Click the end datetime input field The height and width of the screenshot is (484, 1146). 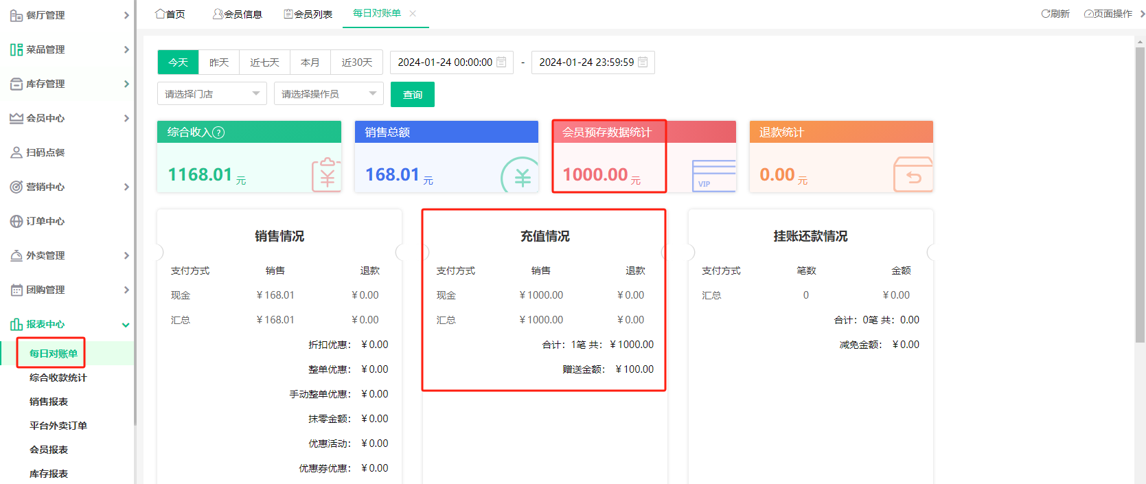coord(593,62)
